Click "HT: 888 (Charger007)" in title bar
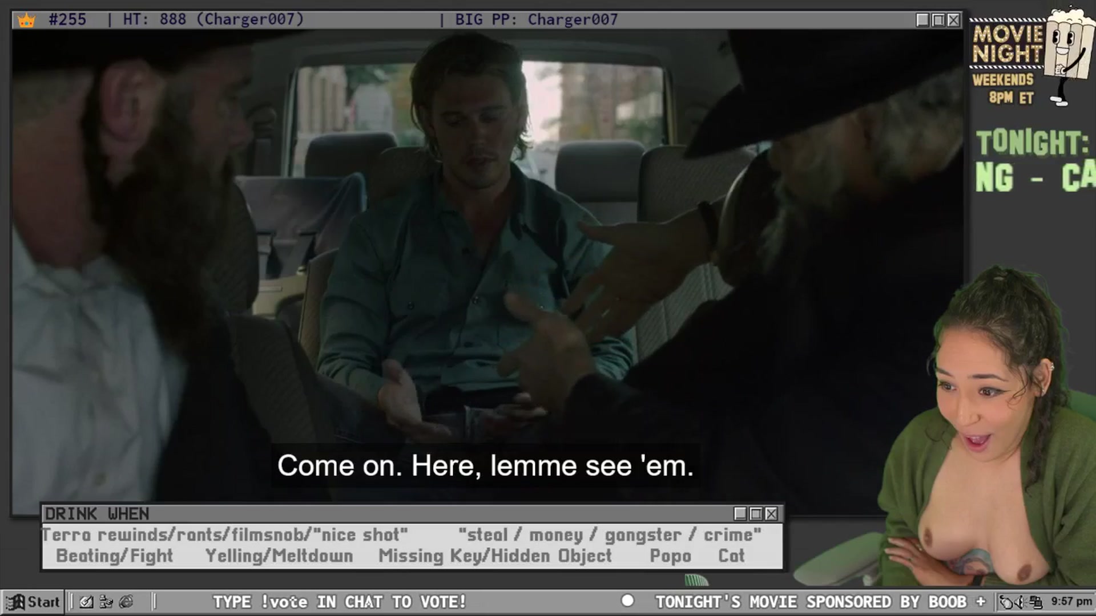 pyautogui.click(x=213, y=19)
